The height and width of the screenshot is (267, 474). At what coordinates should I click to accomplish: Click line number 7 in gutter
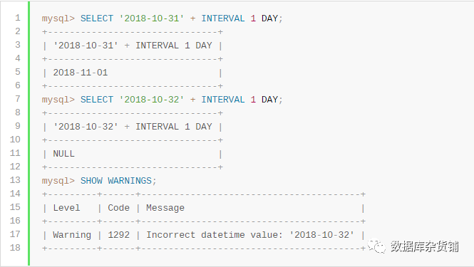[18, 99]
